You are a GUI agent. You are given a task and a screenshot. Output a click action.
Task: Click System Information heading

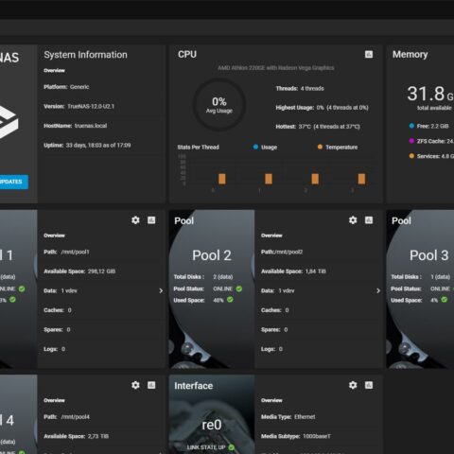coord(85,55)
